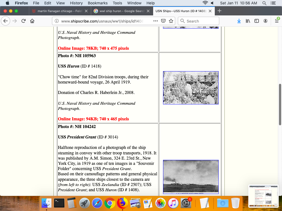282x211 pixels.
Task: Show site information for shipscribe.com
Action: point(57,21)
